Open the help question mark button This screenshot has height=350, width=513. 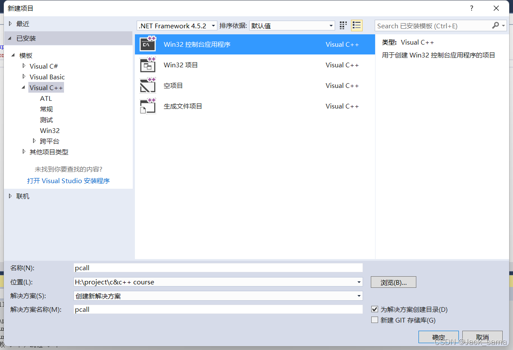471,8
